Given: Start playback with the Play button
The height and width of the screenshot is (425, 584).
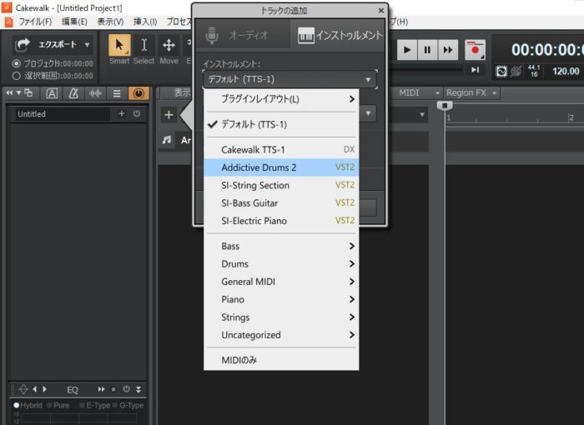Looking at the screenshot, I should pyautogui.click(x=407, y=49).
